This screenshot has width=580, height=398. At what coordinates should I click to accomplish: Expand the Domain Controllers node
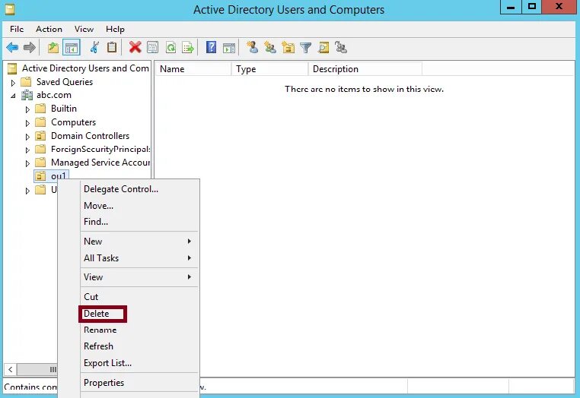point(27,137)
